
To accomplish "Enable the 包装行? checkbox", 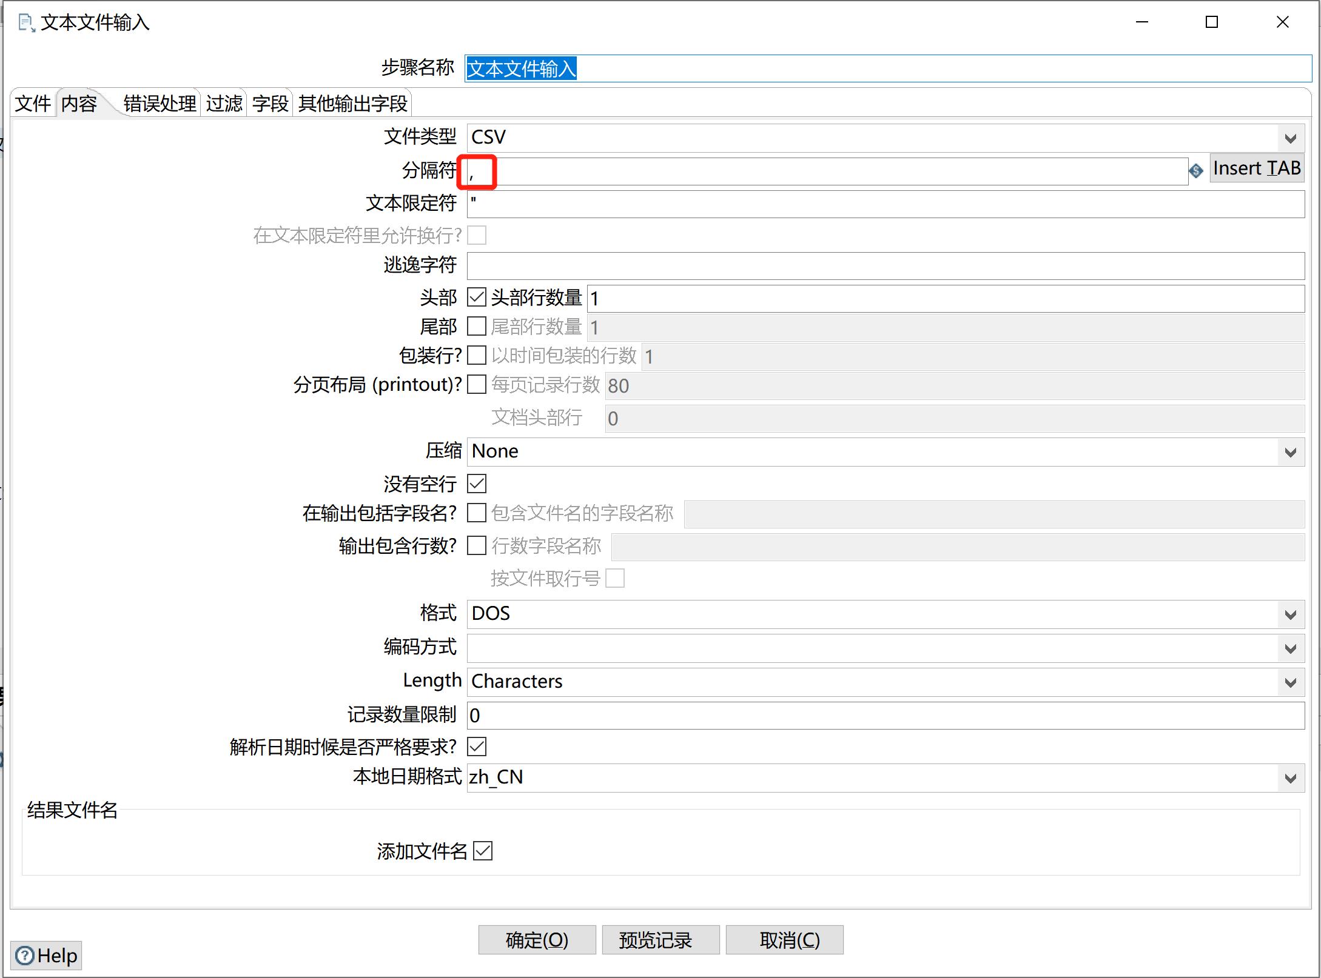I will click(477, 355).
